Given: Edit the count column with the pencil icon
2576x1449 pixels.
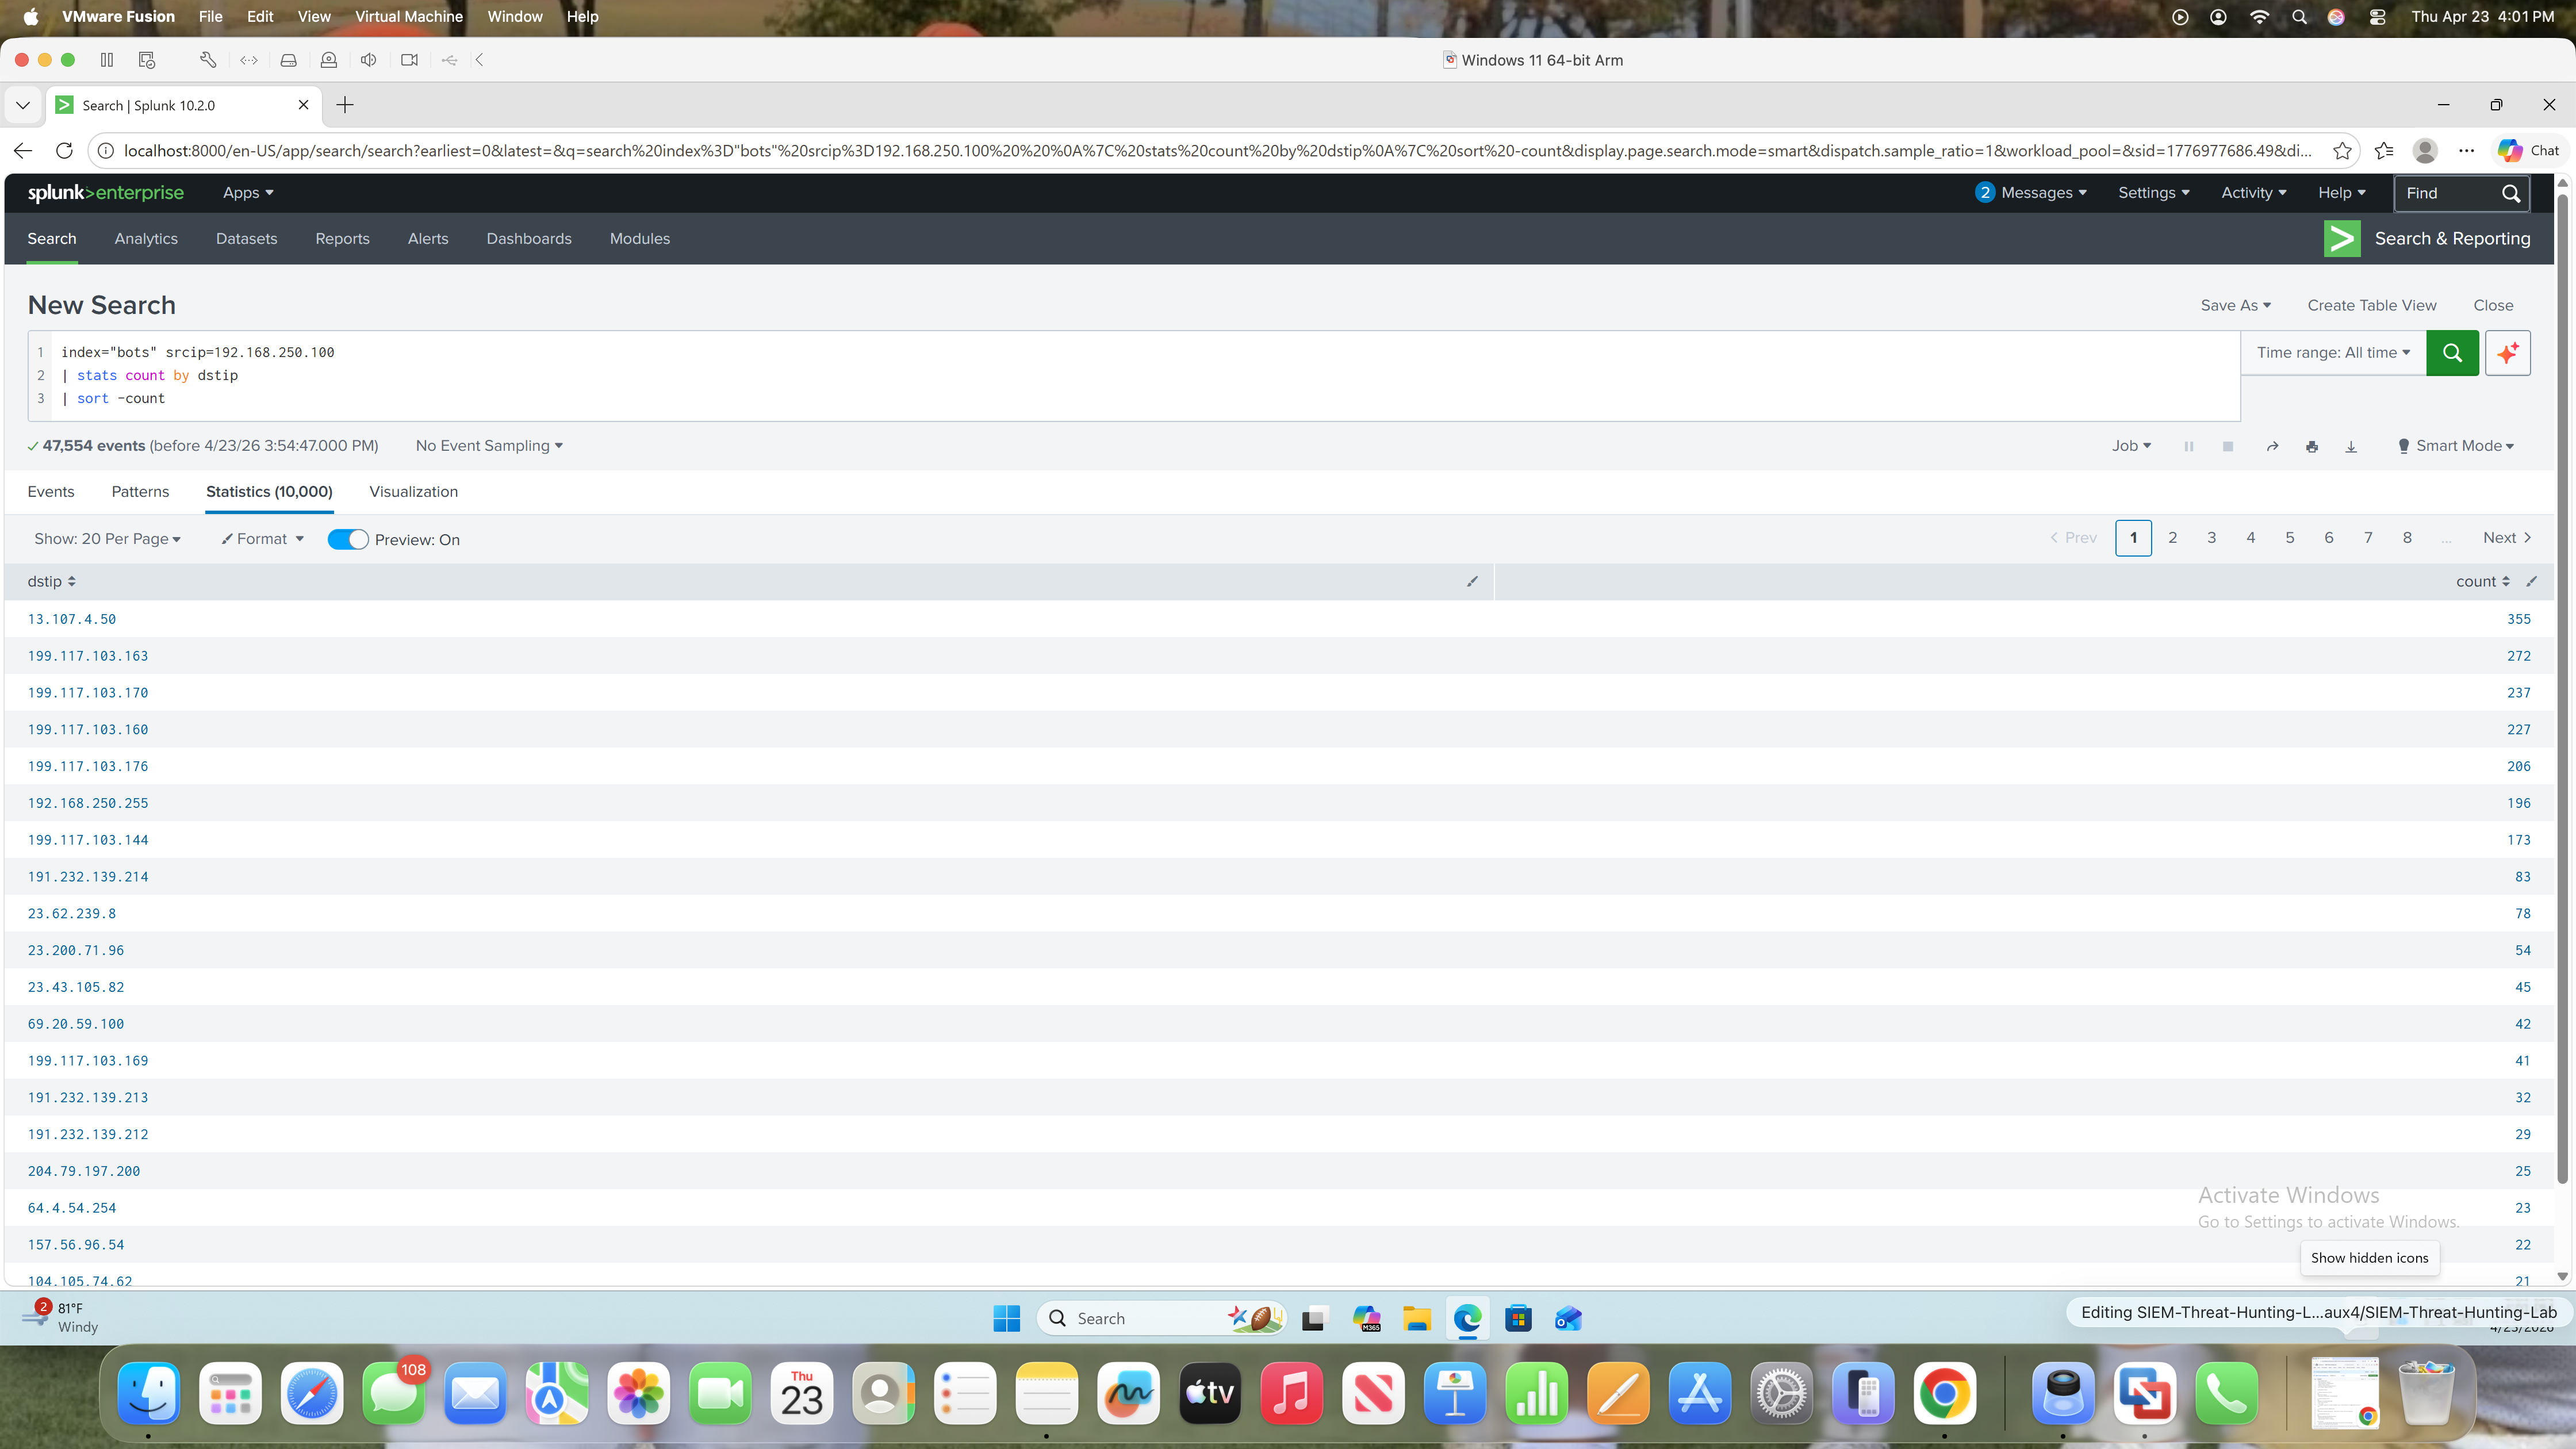Looking at the screenshot, I should 2532,581.
